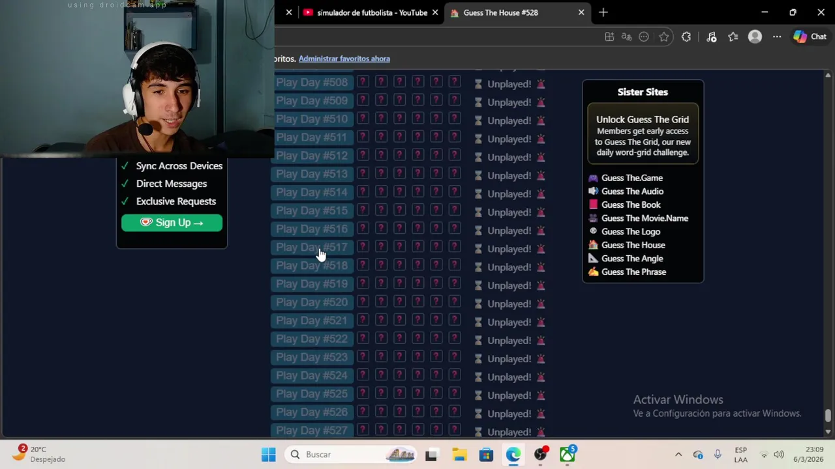835x469 pixels.
Task: Open Play Day #520 puzzle
Action: pyautogui.click(x=312, y=302)
